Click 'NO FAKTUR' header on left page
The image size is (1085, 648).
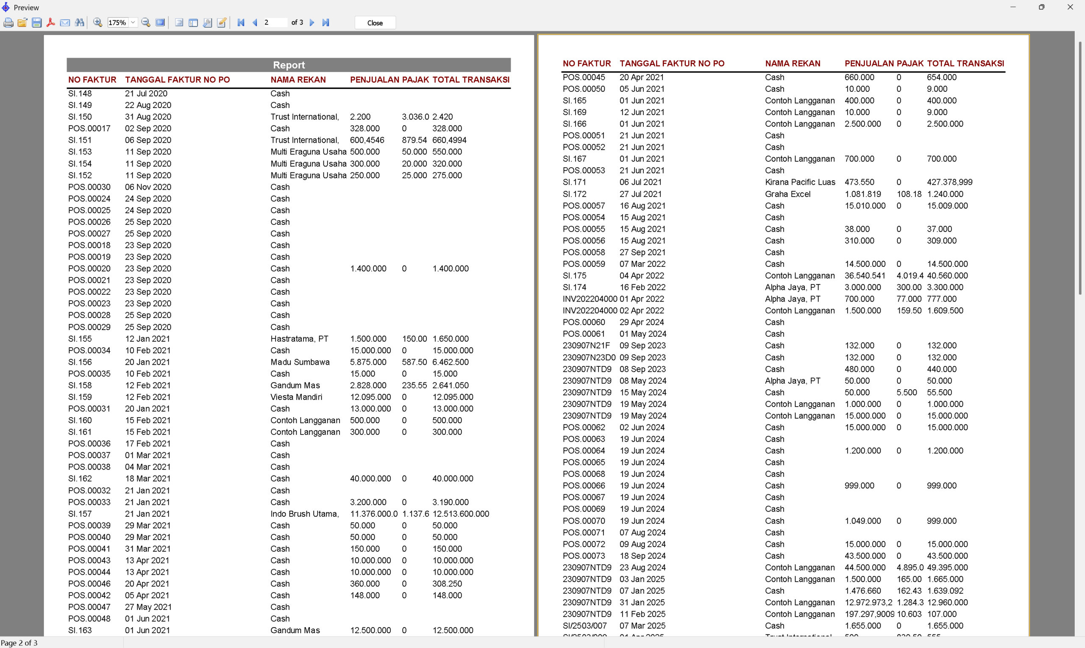pyautogui.click(x=92, y=80)
